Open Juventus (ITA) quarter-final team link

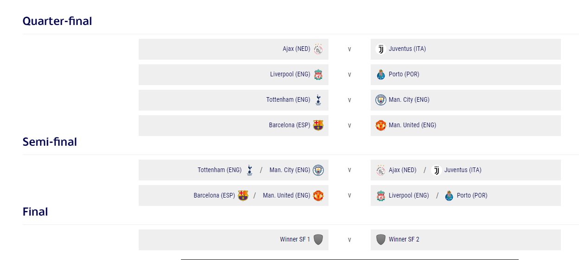click(407, 49)
